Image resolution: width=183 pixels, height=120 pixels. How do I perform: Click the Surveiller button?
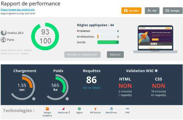(131, 11)
